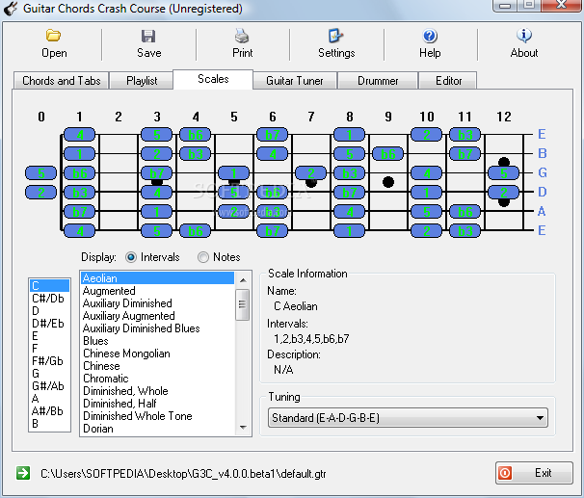The image size is (584, 498).
Task: Select the Dorian scale
Action: pyautogui.click(x=157, y=429)
